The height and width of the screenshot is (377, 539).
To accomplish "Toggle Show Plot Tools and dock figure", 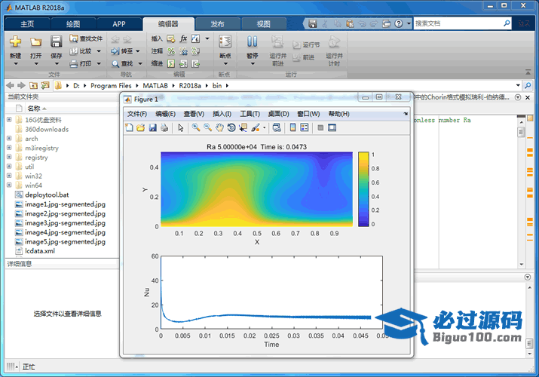I will click(x=332, y=128).
